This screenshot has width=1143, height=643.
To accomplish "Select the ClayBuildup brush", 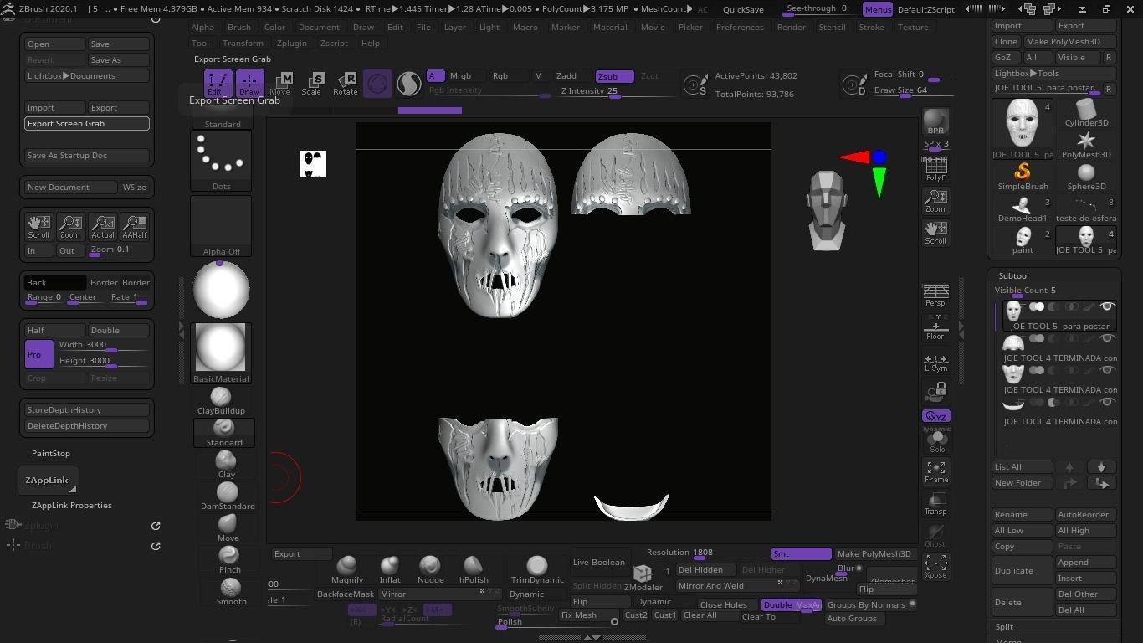I will point(221,400).
